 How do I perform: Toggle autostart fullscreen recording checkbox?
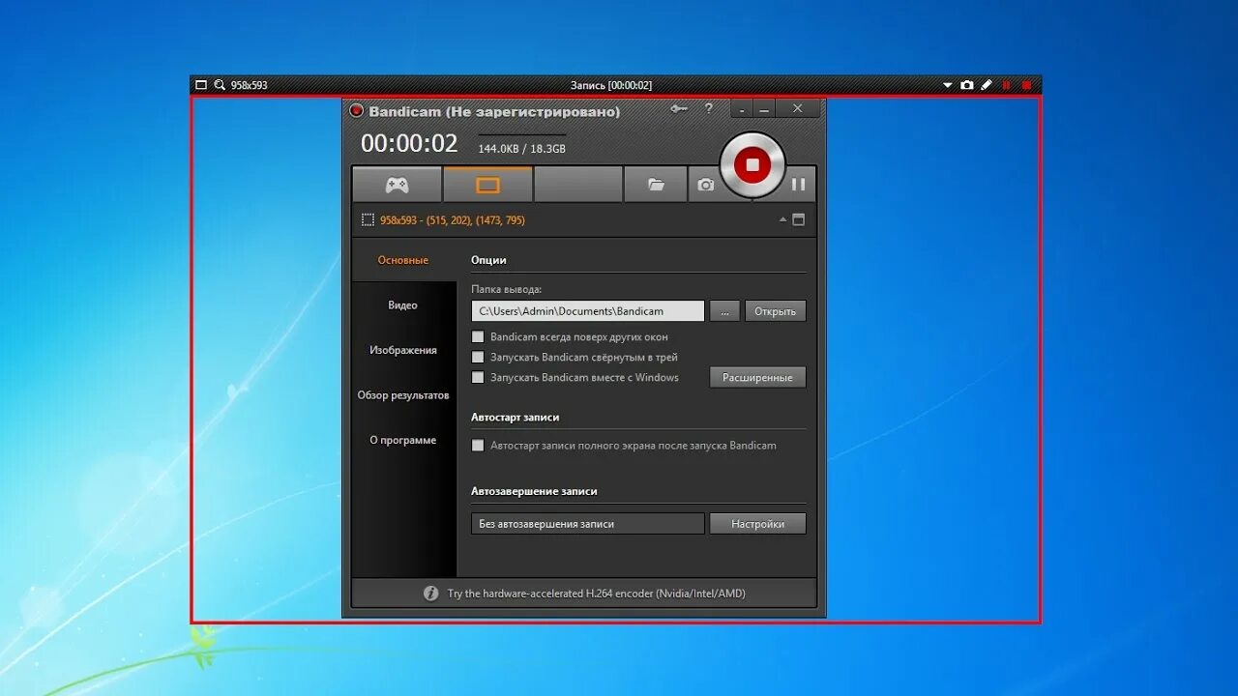pos(478,446)
